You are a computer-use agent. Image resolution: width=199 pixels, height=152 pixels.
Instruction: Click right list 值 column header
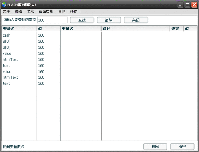pyautogui.click(x=190, y=29)
